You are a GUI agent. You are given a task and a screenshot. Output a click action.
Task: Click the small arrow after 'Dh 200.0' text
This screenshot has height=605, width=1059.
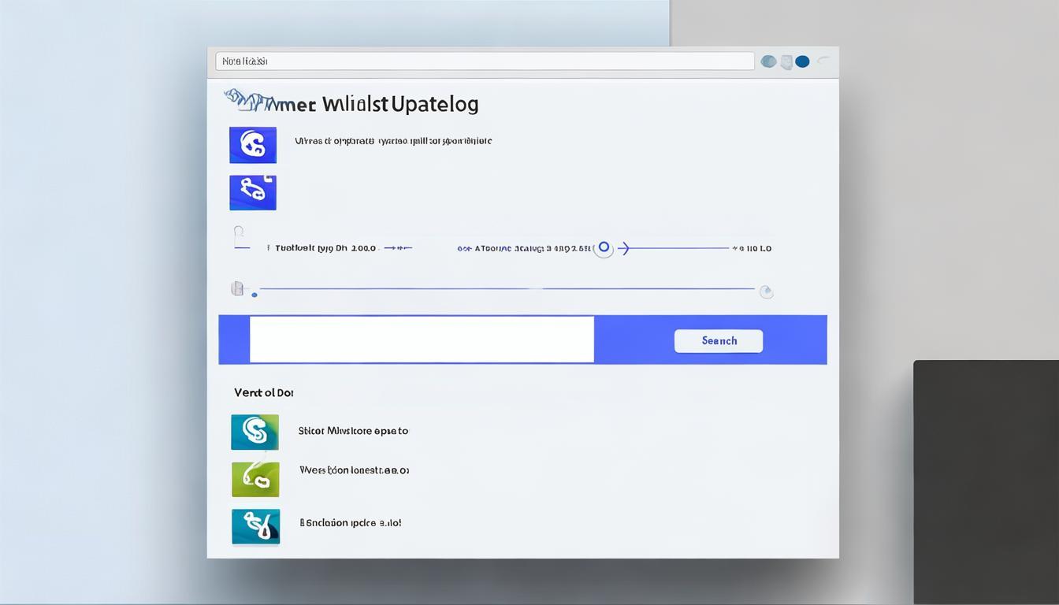coord(398,248)
